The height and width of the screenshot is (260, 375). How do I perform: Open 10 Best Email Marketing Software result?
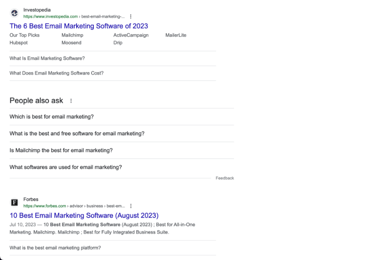(x=84, y=215)
